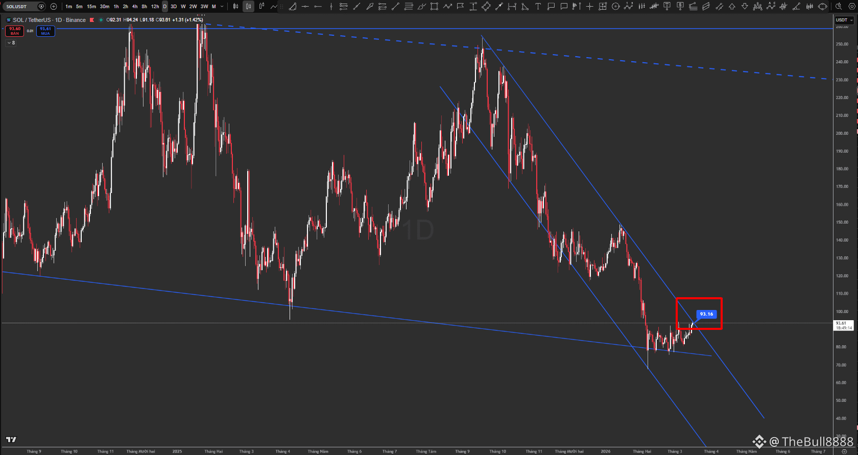Select the bars chart style icon
The image size is (858, 455).
[x=235, y=7]
